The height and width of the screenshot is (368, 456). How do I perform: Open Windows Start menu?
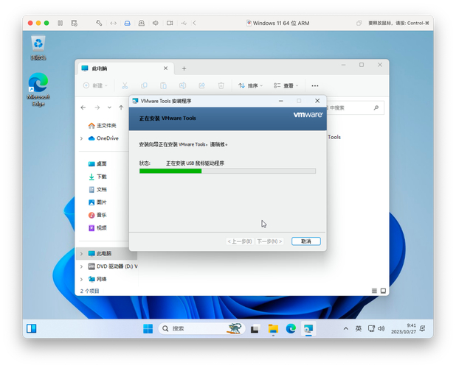pos(148,328)
